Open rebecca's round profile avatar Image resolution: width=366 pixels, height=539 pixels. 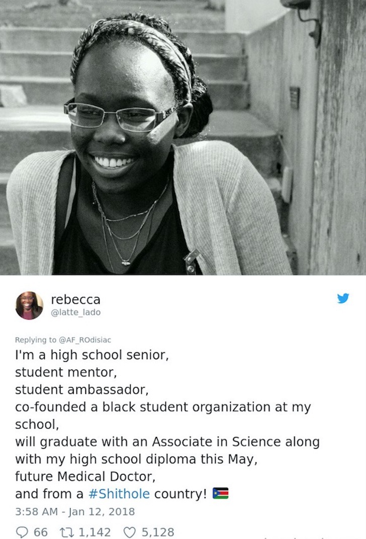[29, 305]
